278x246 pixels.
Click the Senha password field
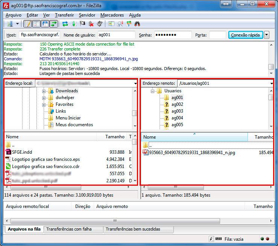click(x=173, y=35)
